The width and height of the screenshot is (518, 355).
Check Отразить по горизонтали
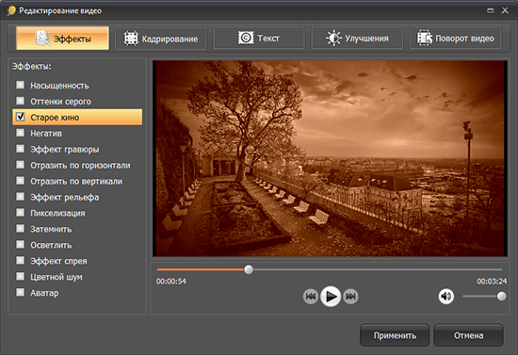[21, 165]
